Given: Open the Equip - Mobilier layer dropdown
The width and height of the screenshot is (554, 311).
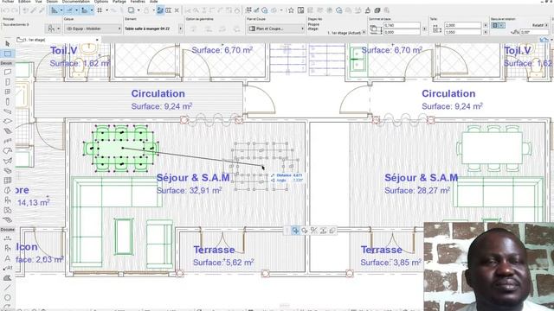Looking at the screenshot, I should (93, 29).
